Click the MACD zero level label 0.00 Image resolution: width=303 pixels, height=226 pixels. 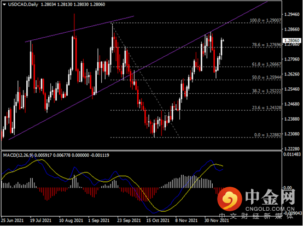coord(287,188)
